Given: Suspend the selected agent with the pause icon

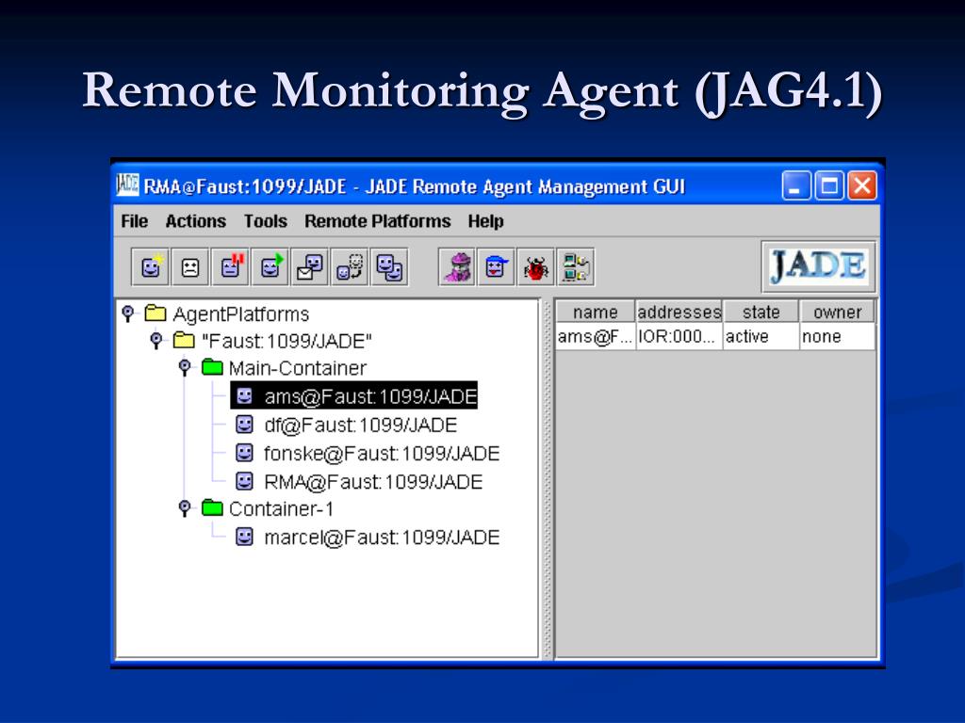Looking at the screenshot, I should pyautogui.click(x=230, y=266).
